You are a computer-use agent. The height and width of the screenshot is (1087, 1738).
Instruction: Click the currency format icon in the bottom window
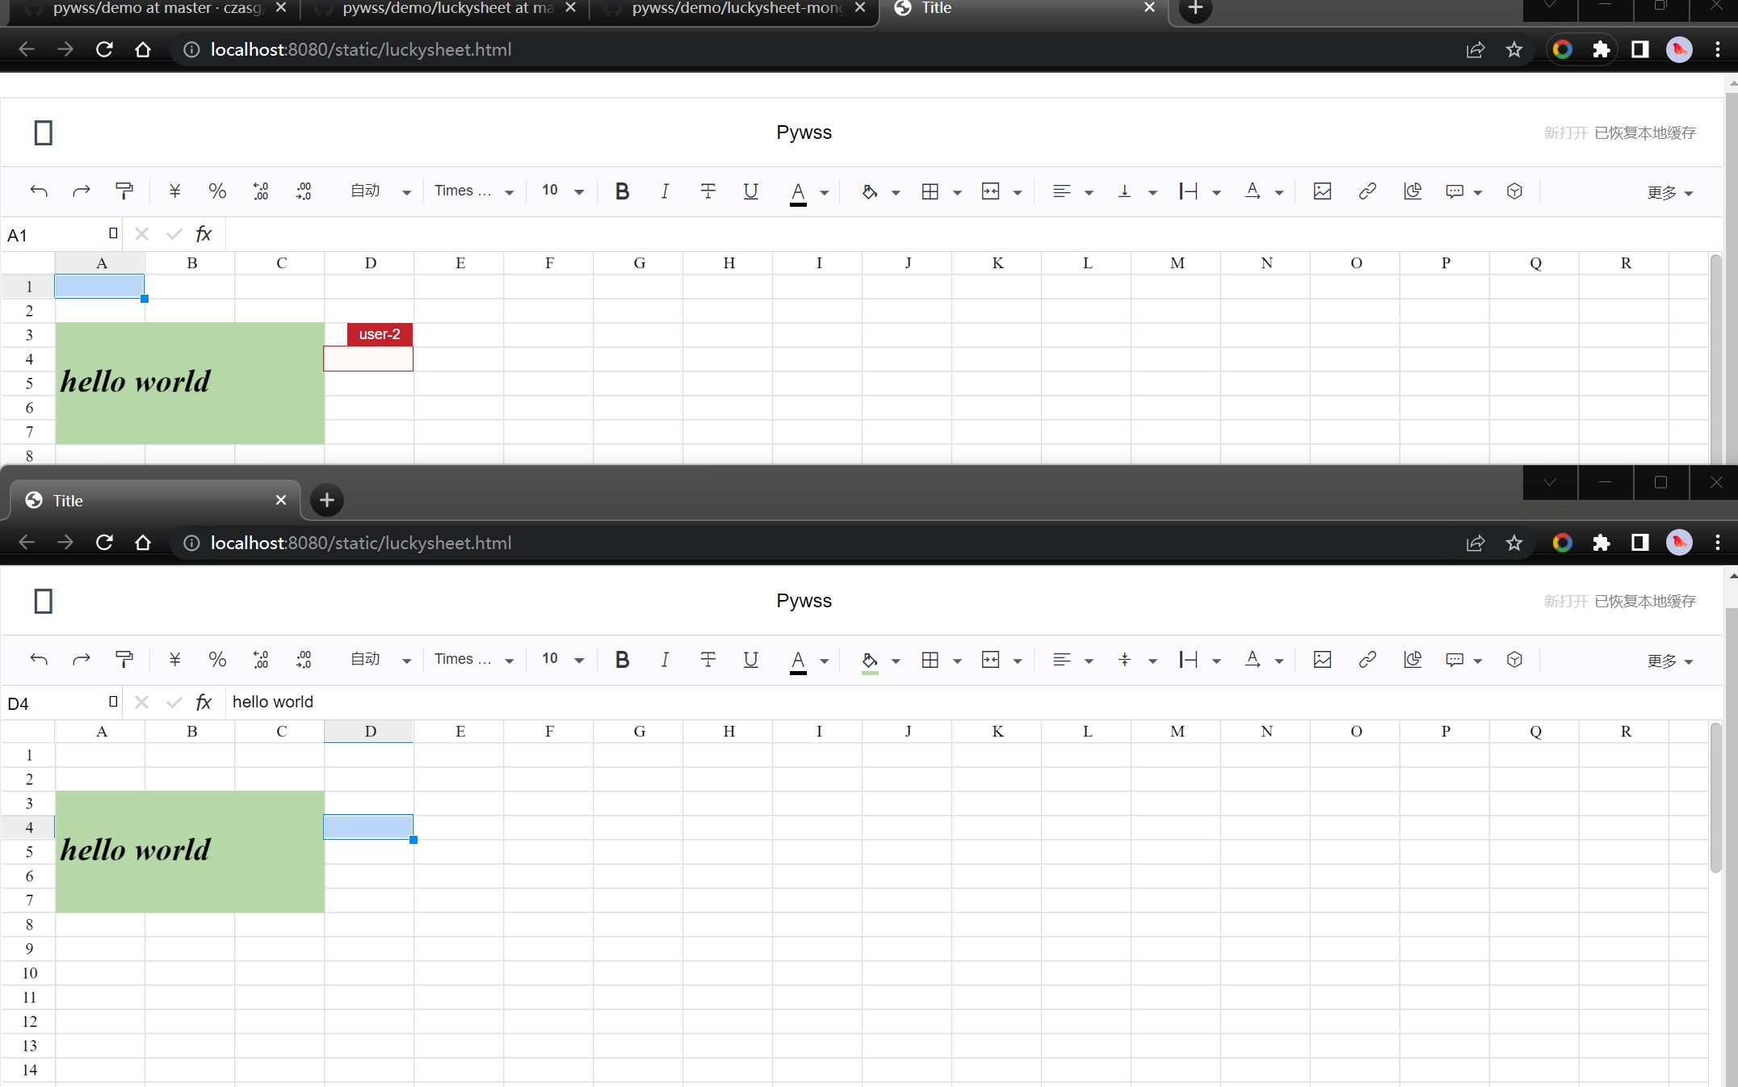(174, 660)
